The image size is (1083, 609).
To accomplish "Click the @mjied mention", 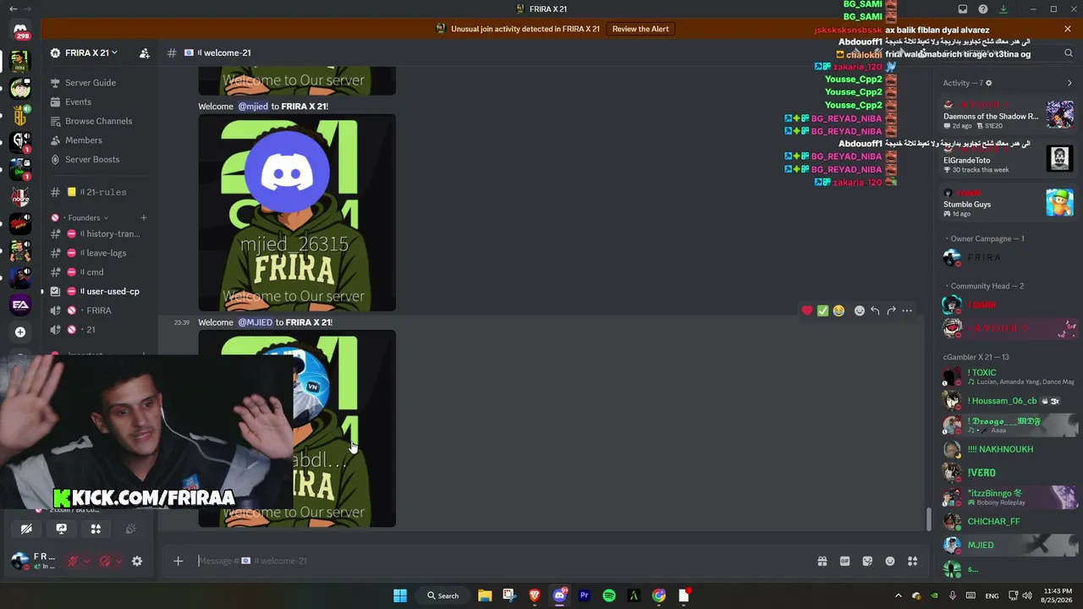I will [253, 107].
